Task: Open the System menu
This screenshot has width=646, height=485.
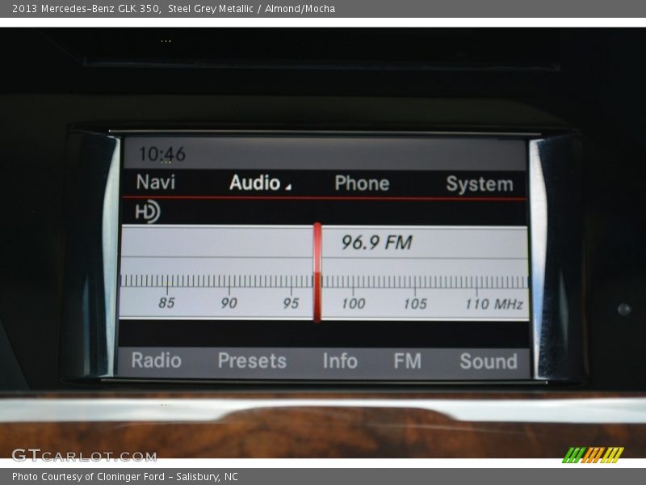Action: pyautogui.click(x=480, y=184)
